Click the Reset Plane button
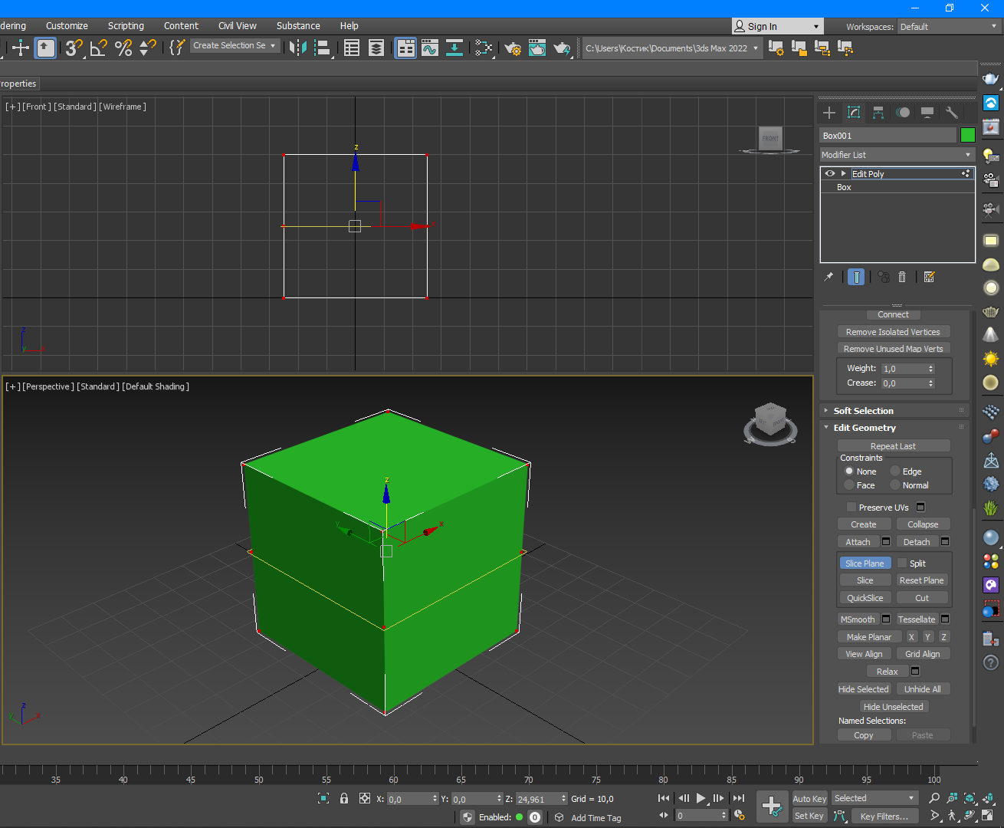The width and height of the screenshot is (1004, 828). (x=921, y=580)
